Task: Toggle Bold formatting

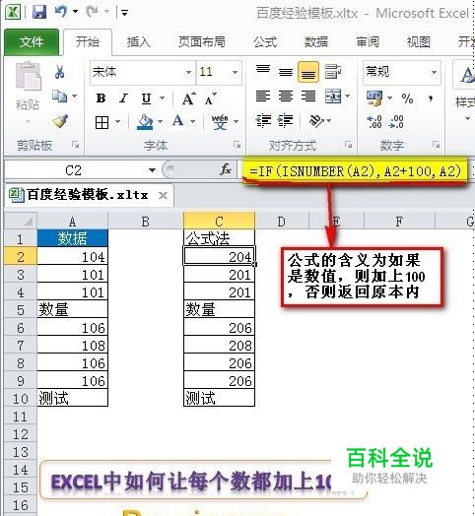Action: (101, 98)
